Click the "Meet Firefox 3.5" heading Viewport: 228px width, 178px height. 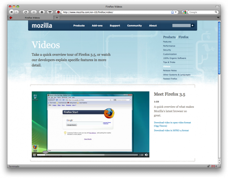coord(169,94)
